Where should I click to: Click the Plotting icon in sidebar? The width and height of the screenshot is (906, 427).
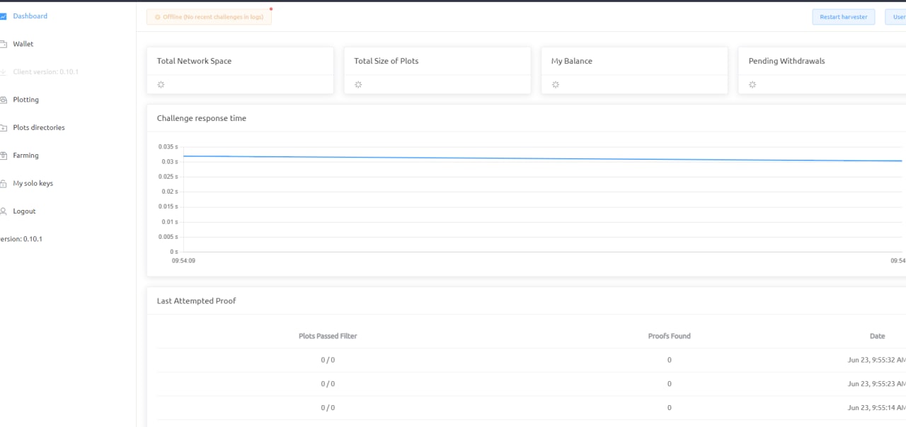[x=3, y=100]
